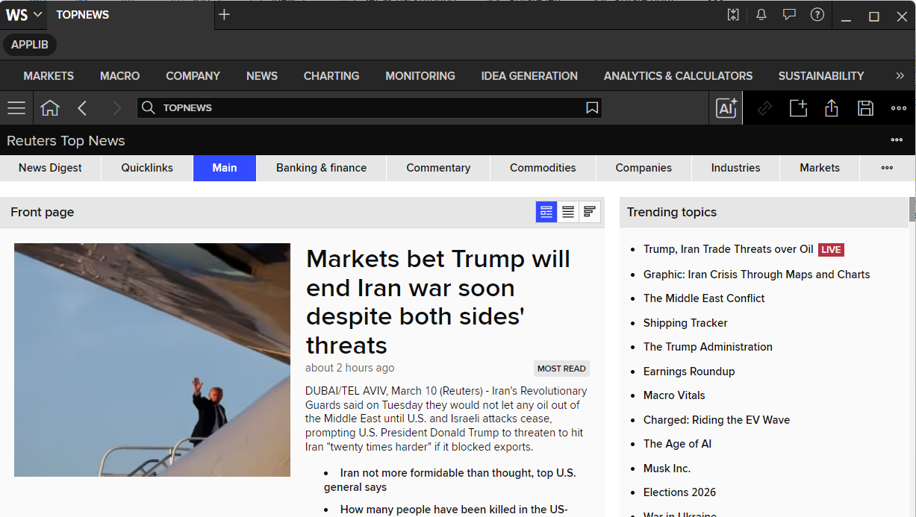This screenshot has height=517, width=916.
Task: Open the MARKETS menu
Action: (x=49, y=76)
